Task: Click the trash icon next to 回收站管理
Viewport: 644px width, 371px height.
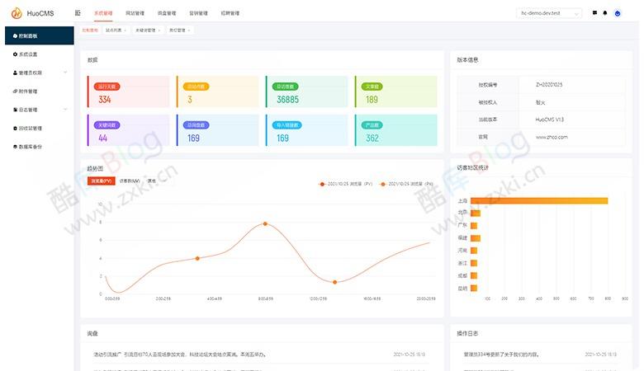Action: coord(15,128)
